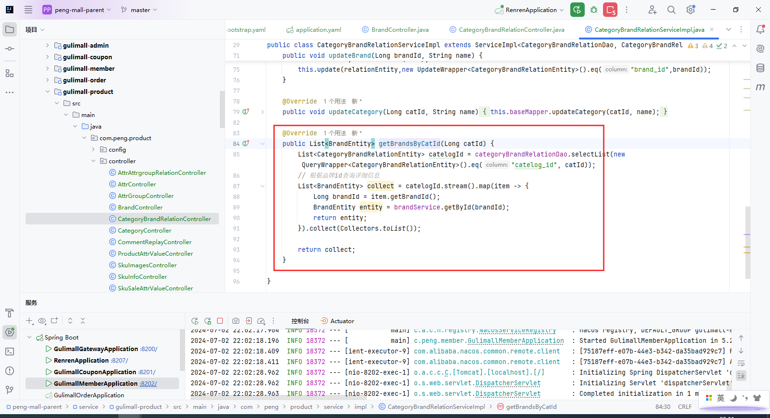This screenshot has width=770, height=418.
Task: Click the Add service plus icon
Action: [29, 321]
